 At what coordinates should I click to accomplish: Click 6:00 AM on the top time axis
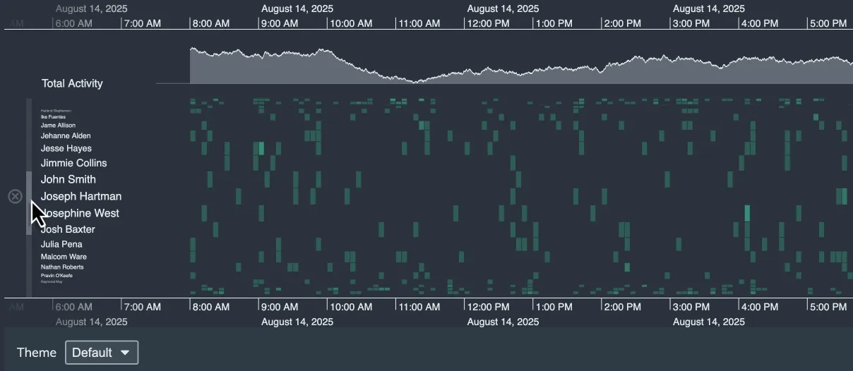click(73, 23)
